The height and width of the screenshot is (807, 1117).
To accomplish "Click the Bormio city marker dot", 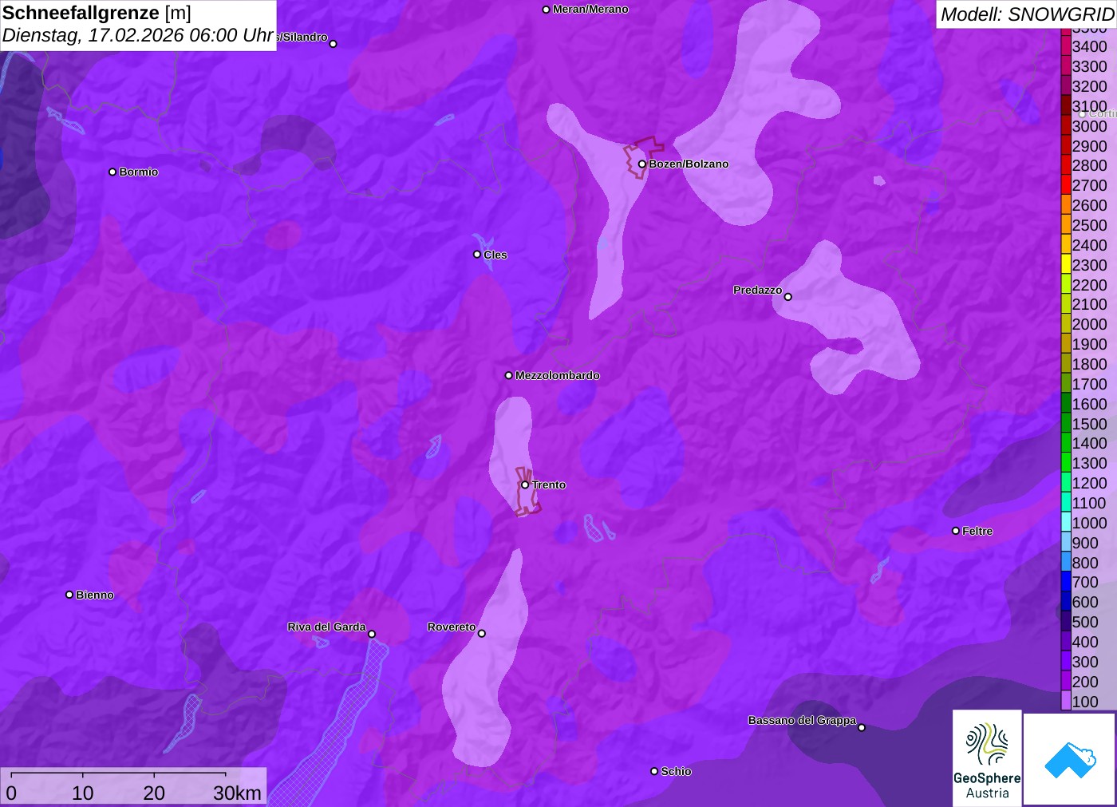I will [112, 172].
